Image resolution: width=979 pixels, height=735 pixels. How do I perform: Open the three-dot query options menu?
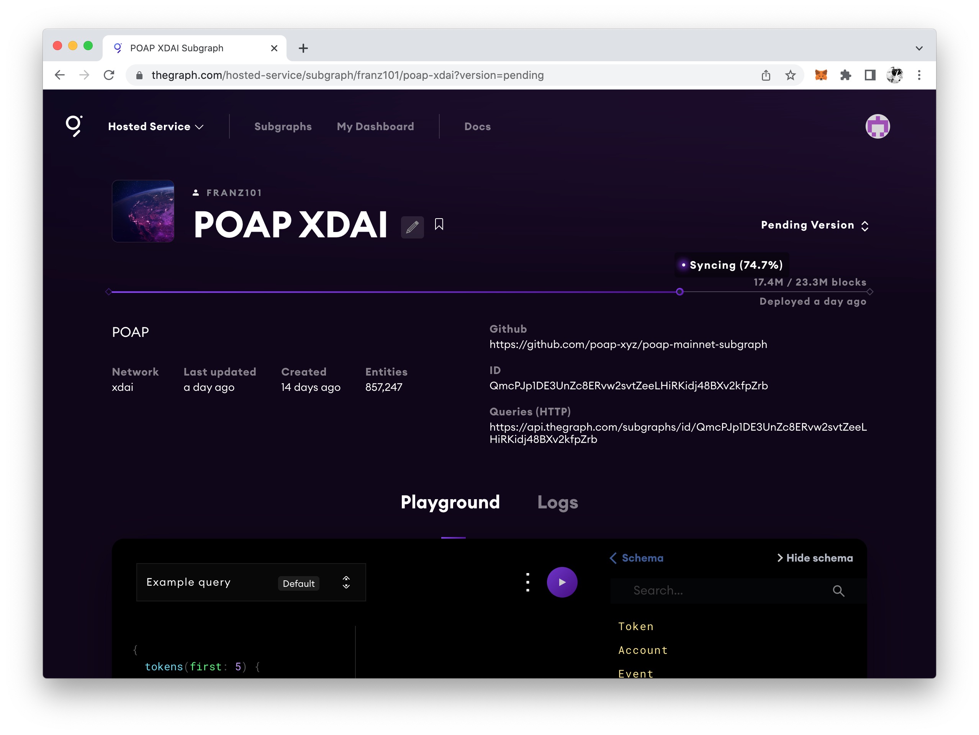point(527,582)
